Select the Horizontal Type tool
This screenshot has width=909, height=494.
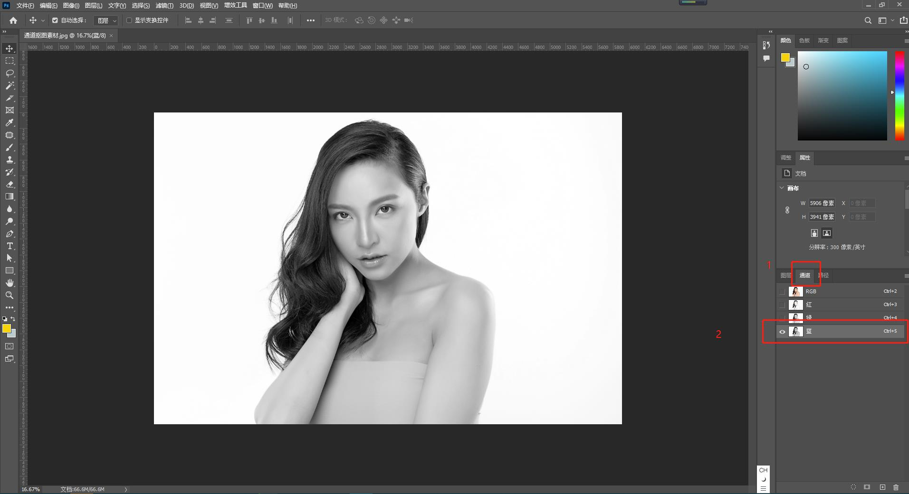pyautogui.click(x=10, y=246)
